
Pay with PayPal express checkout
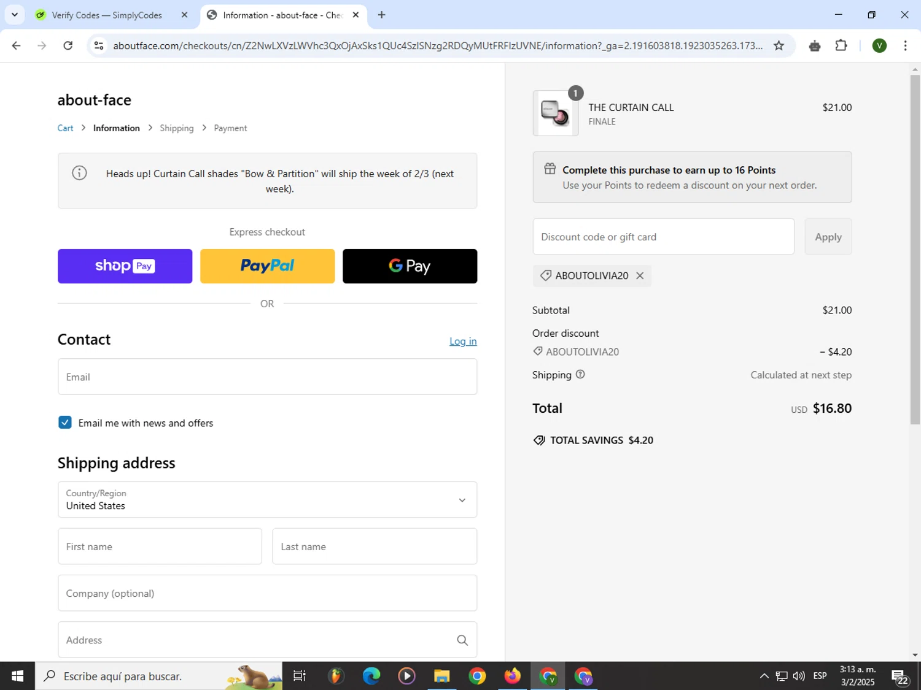point(268,266)
